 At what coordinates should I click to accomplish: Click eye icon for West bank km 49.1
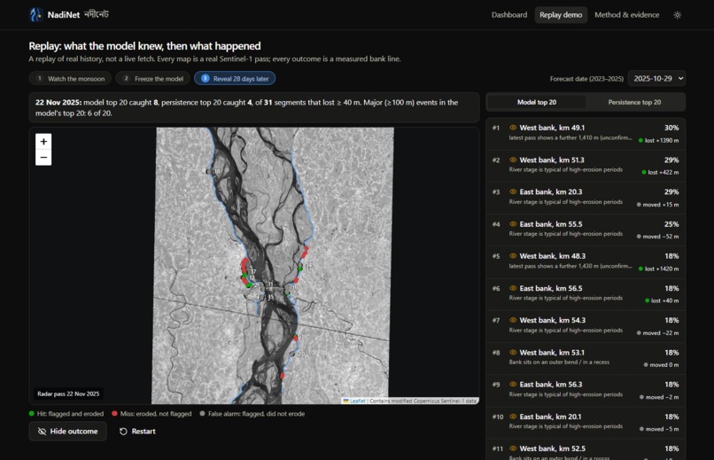click(x=513, y=128)
